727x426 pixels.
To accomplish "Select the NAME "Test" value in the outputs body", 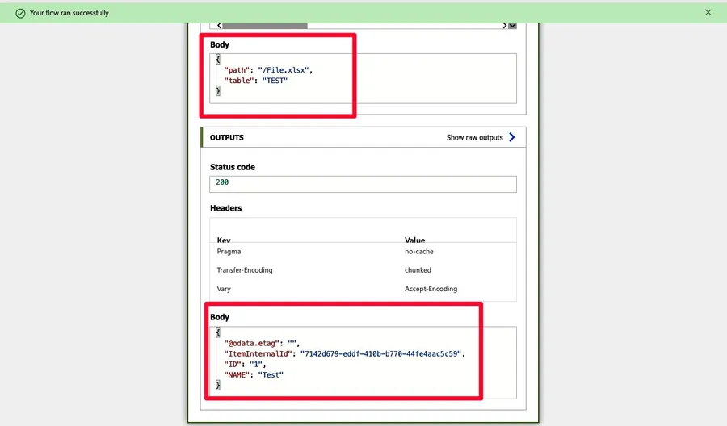I will 271,374.
